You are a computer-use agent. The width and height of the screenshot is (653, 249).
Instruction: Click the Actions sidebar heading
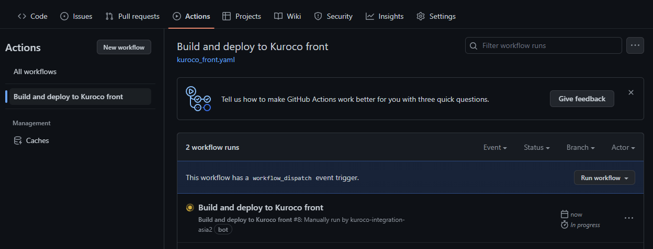(23, 48)
